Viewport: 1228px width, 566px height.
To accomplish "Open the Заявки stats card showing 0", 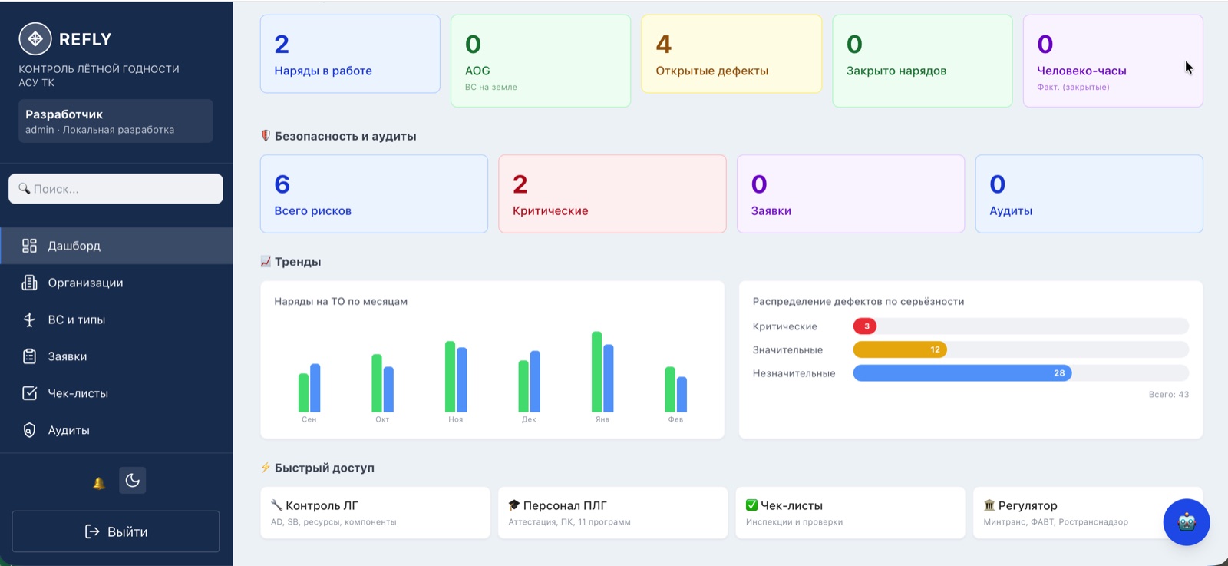I will (850, 194).
